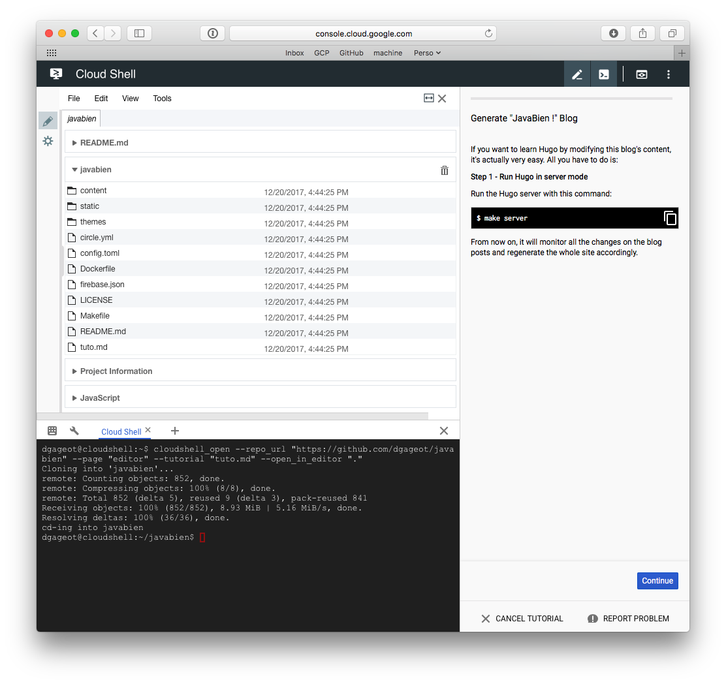Open the code editor pencil icon in header
The image size is (726, 684).
point(577,74)
